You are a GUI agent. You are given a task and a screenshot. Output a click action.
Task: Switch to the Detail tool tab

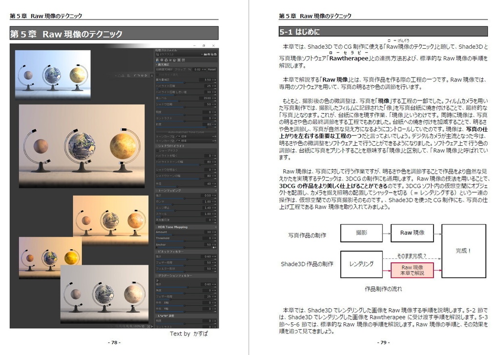[162, 60]
